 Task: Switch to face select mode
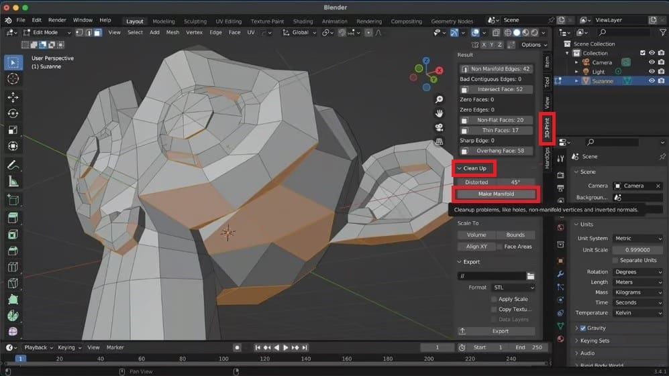pos(98,32)
